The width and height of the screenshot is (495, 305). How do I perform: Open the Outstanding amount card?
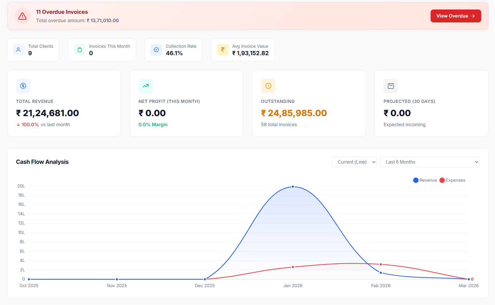(x=309, y=103)
